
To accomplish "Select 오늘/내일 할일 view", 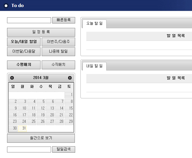I will [24, 42].
